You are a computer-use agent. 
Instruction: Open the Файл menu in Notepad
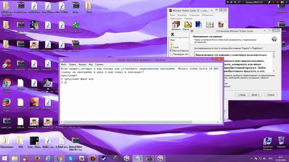coord(64,64)
